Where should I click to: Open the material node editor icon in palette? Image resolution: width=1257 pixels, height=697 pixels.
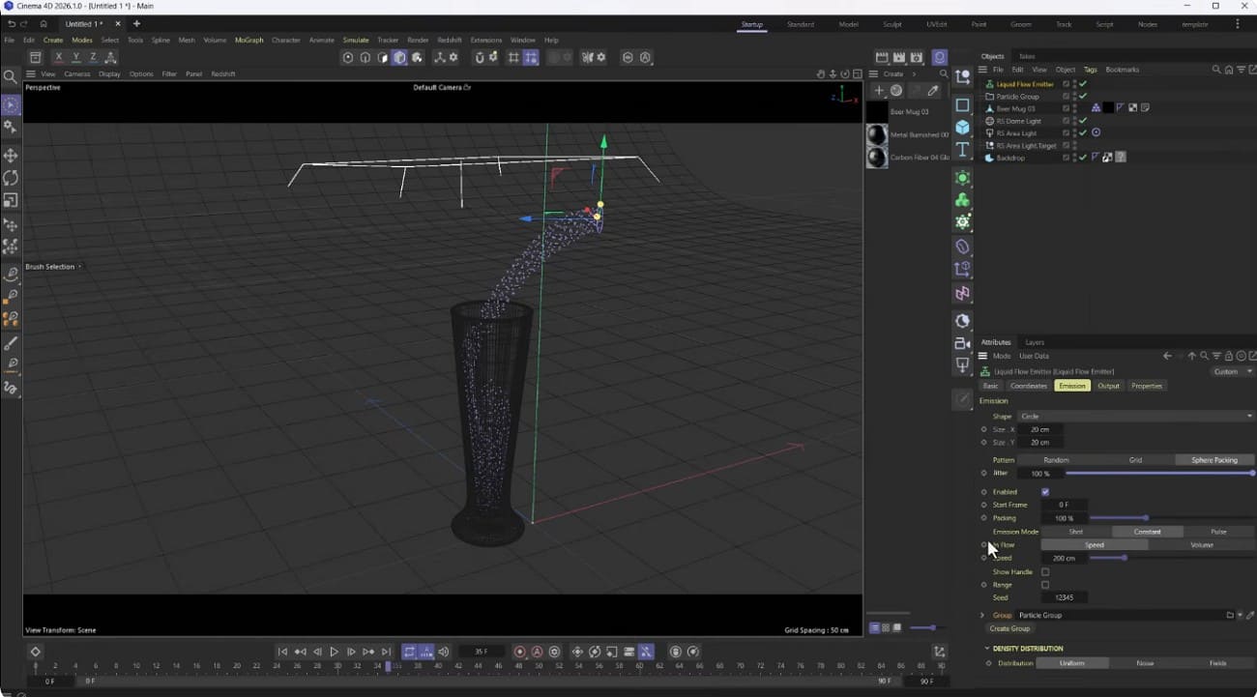(x=915, y=90)
